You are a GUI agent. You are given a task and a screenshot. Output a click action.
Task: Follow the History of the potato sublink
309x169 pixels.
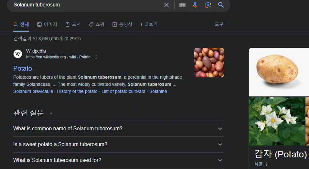tap(77, 91)
